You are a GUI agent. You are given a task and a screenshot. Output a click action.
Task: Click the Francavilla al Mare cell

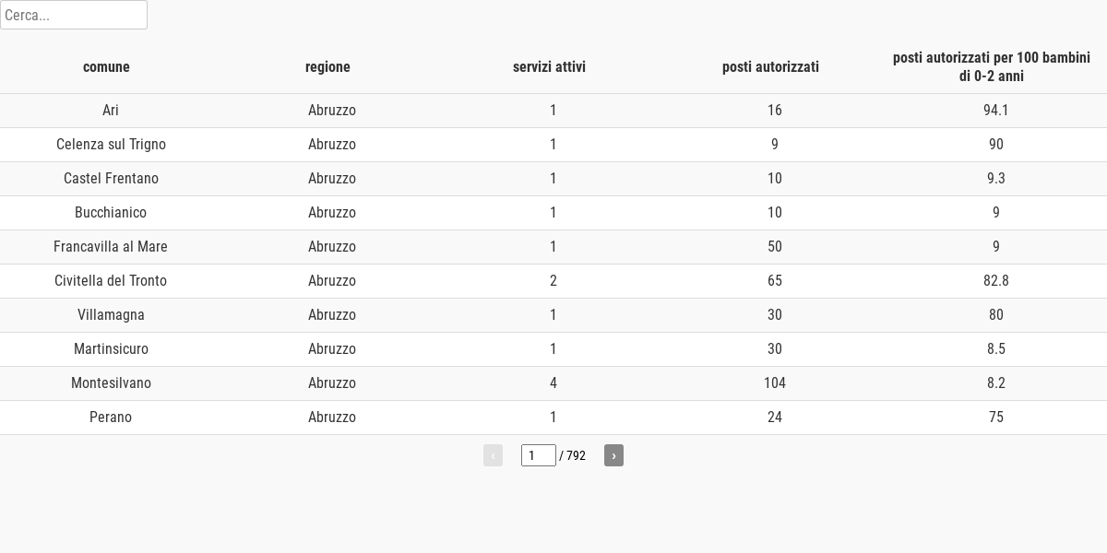click(x=111, y=247)
